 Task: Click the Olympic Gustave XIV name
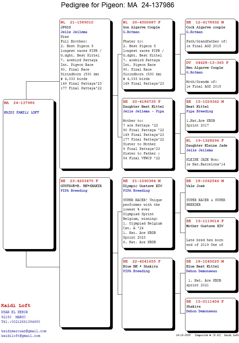point(142,186)
